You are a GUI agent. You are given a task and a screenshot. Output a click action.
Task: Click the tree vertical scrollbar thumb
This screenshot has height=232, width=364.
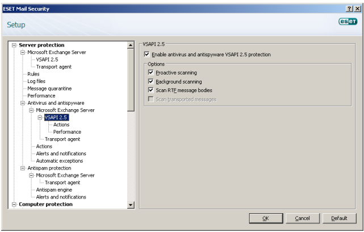[131, 80]
